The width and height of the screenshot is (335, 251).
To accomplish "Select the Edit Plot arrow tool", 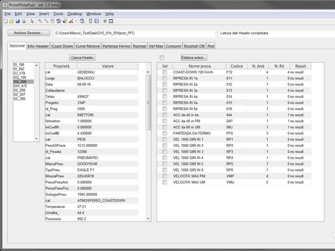I will tap(32, 21).
